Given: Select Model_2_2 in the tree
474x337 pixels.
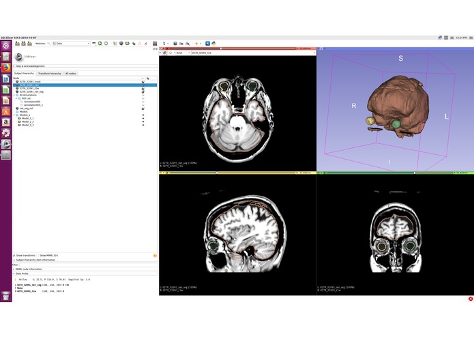Looking at the screenshot, I should click(27, 121).
